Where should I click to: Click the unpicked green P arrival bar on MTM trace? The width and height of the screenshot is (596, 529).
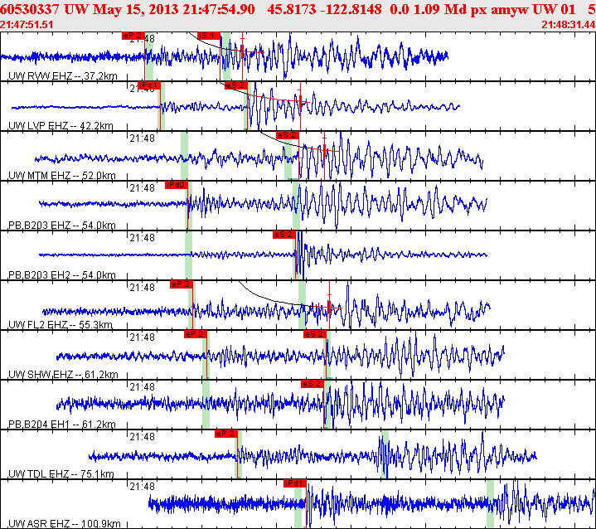(x=184, y=156)
